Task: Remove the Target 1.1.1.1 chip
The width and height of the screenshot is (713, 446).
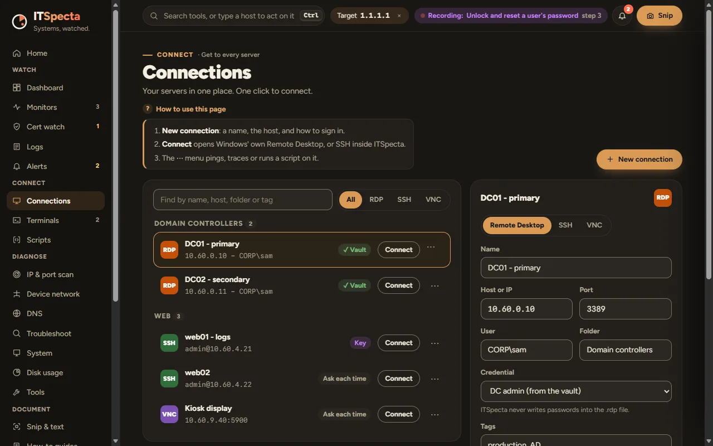Action: [x=399, y=16]
